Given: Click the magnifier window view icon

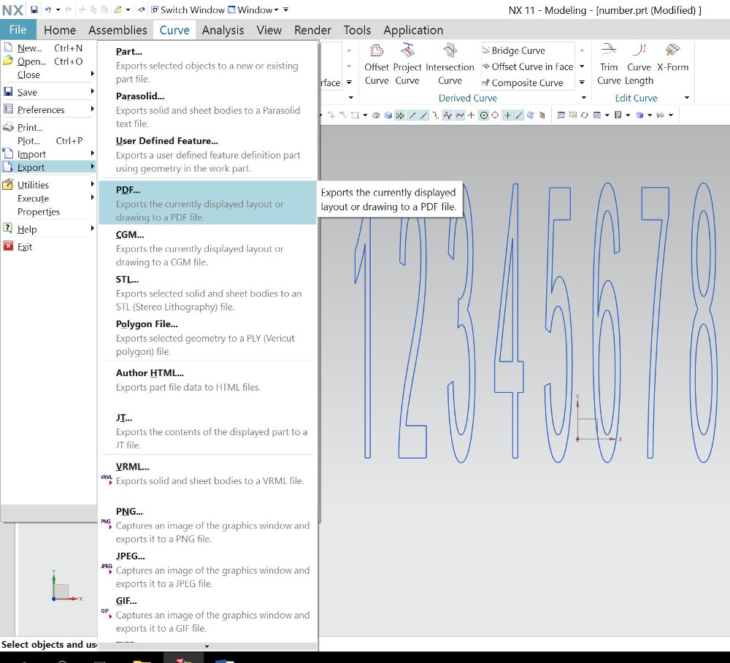Looking at the screenshot, I should [x=561, y=115].
